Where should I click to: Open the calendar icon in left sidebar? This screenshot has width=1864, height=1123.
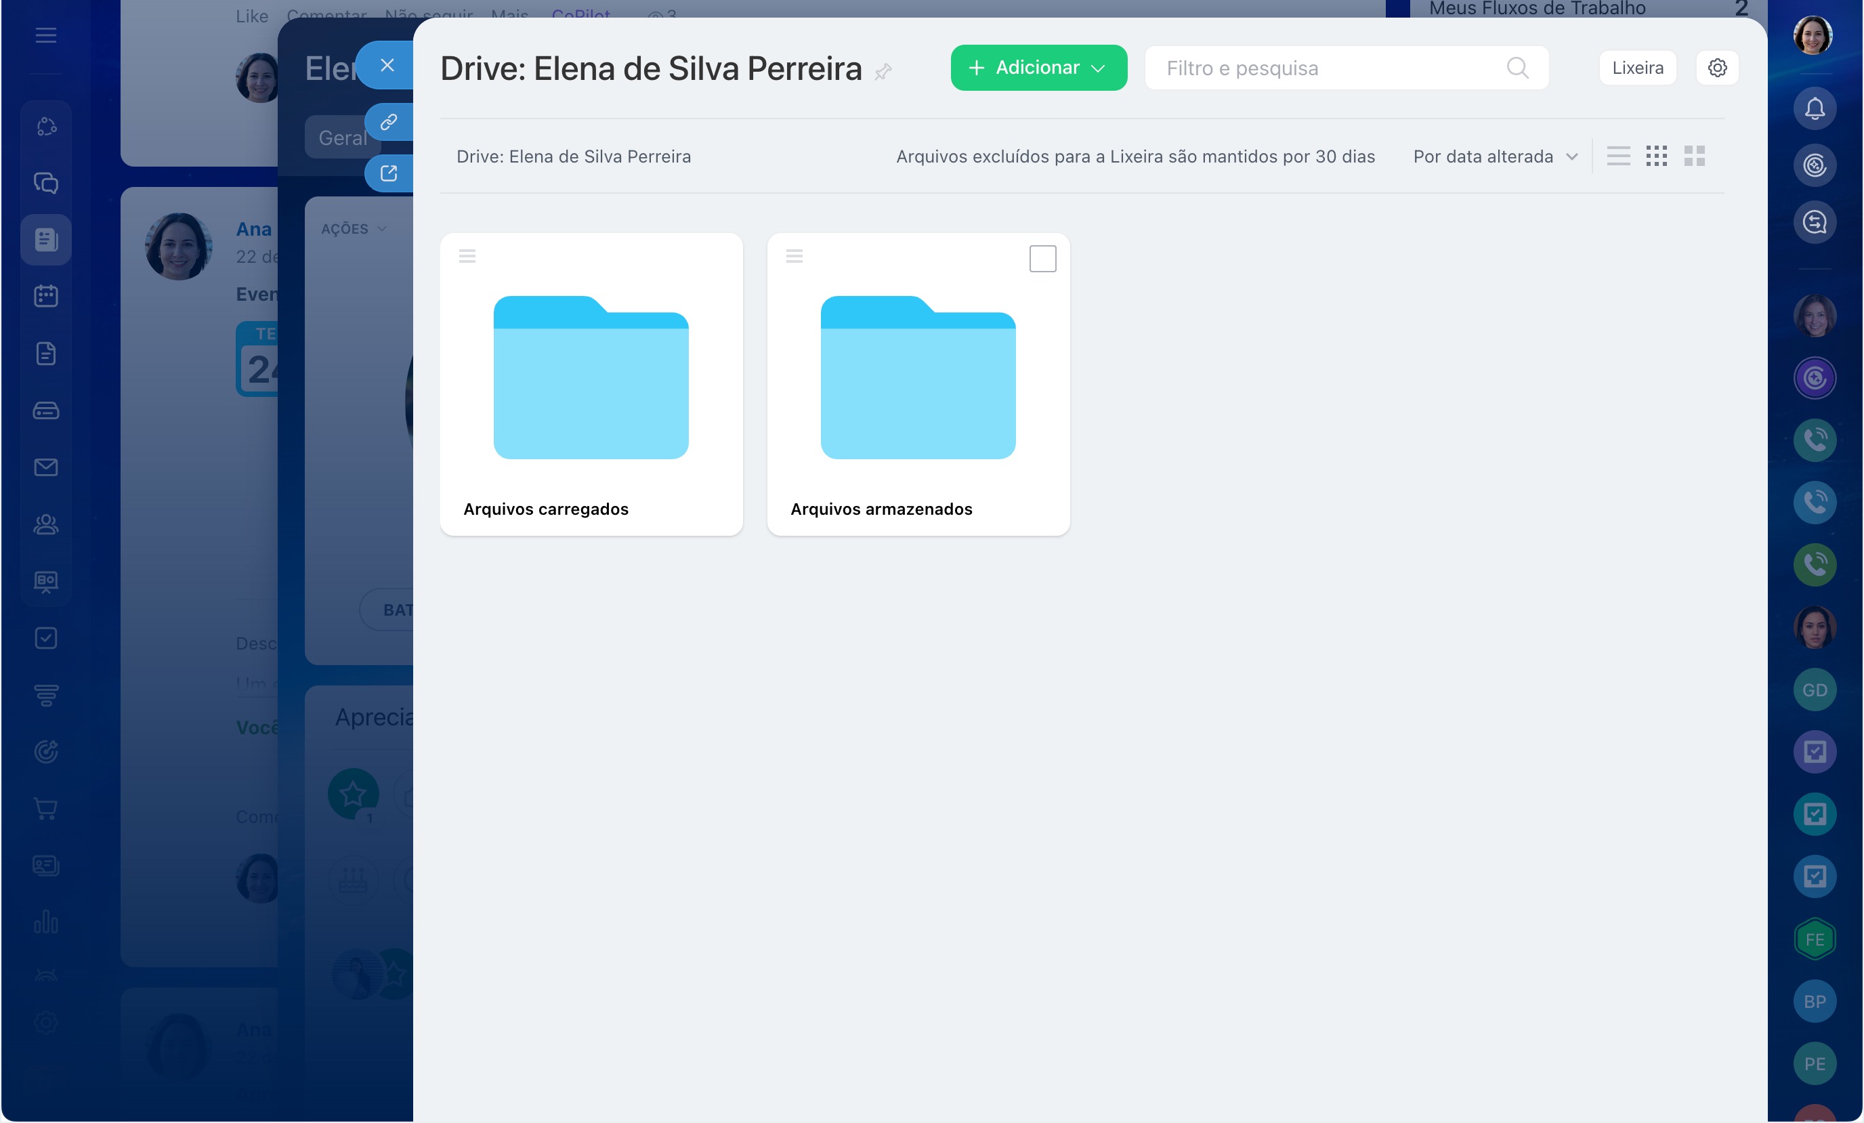46,296
